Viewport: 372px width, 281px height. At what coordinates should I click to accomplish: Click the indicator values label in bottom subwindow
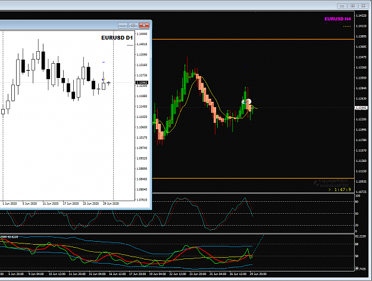point(9,237)
